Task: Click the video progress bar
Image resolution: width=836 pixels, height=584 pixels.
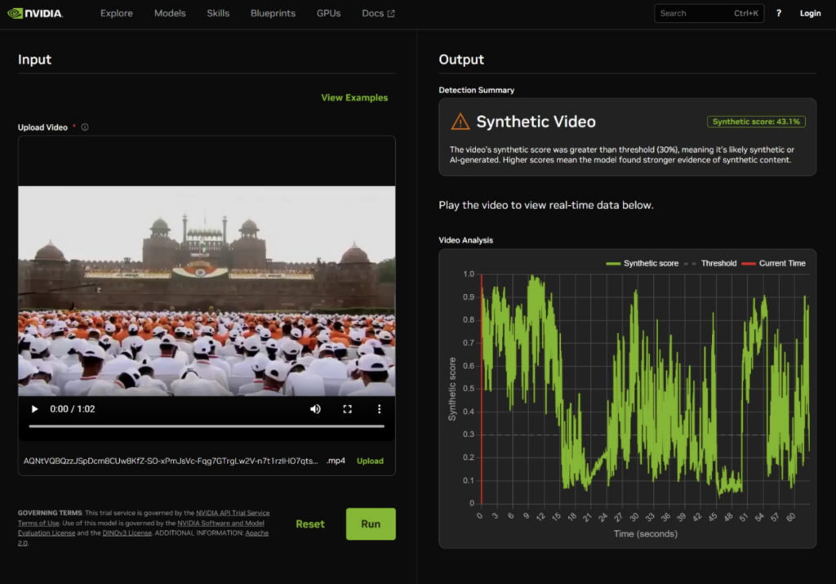Action: (x=207, y=426)
